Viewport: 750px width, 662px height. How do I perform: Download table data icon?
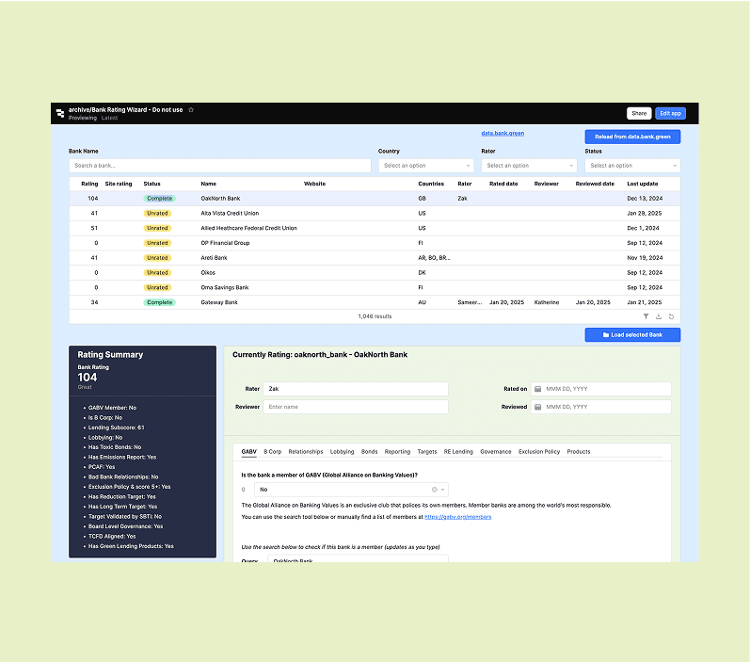(659, 316)
